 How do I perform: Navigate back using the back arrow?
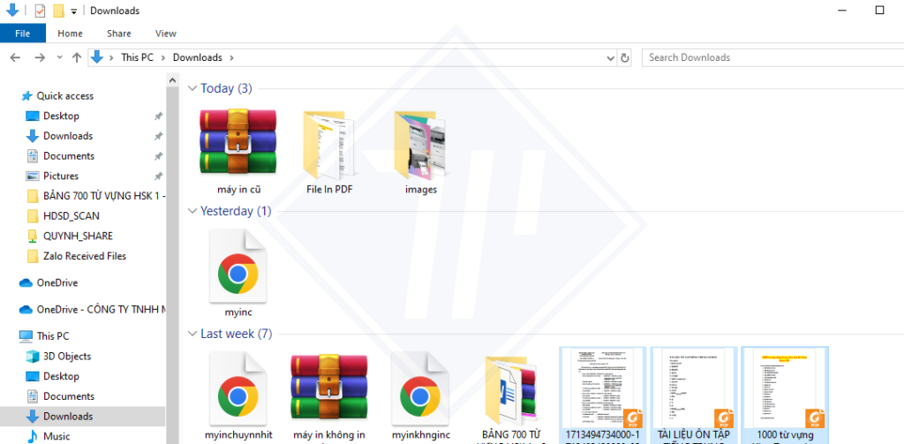pos(15,57)
